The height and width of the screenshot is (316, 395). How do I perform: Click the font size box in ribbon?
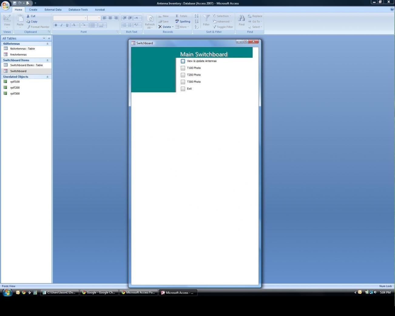point(94,18)
